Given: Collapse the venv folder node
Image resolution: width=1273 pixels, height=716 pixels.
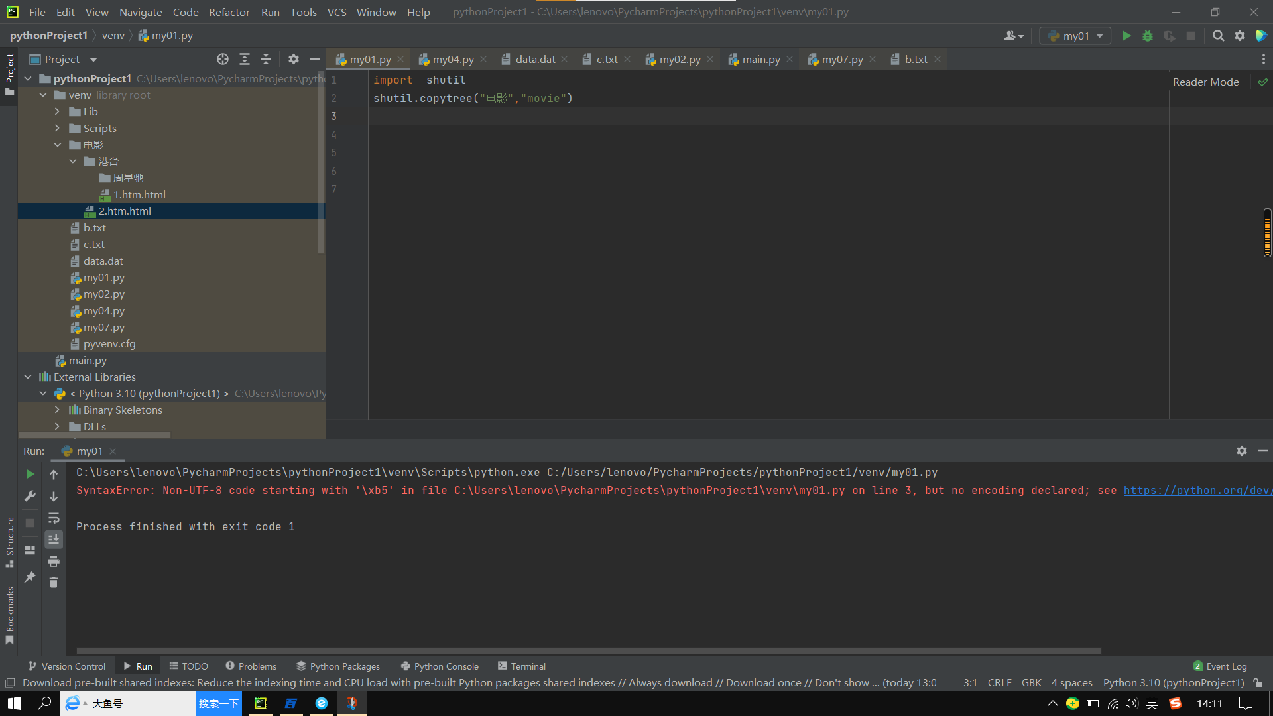Looking at the screenshot, I should (x=43, y=95).
